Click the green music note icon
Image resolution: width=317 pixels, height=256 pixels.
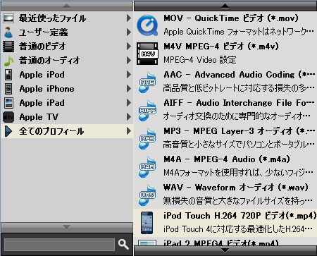tap(8, 61)
